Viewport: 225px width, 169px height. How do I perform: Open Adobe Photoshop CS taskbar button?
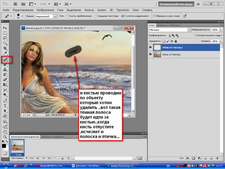(122, 166)
